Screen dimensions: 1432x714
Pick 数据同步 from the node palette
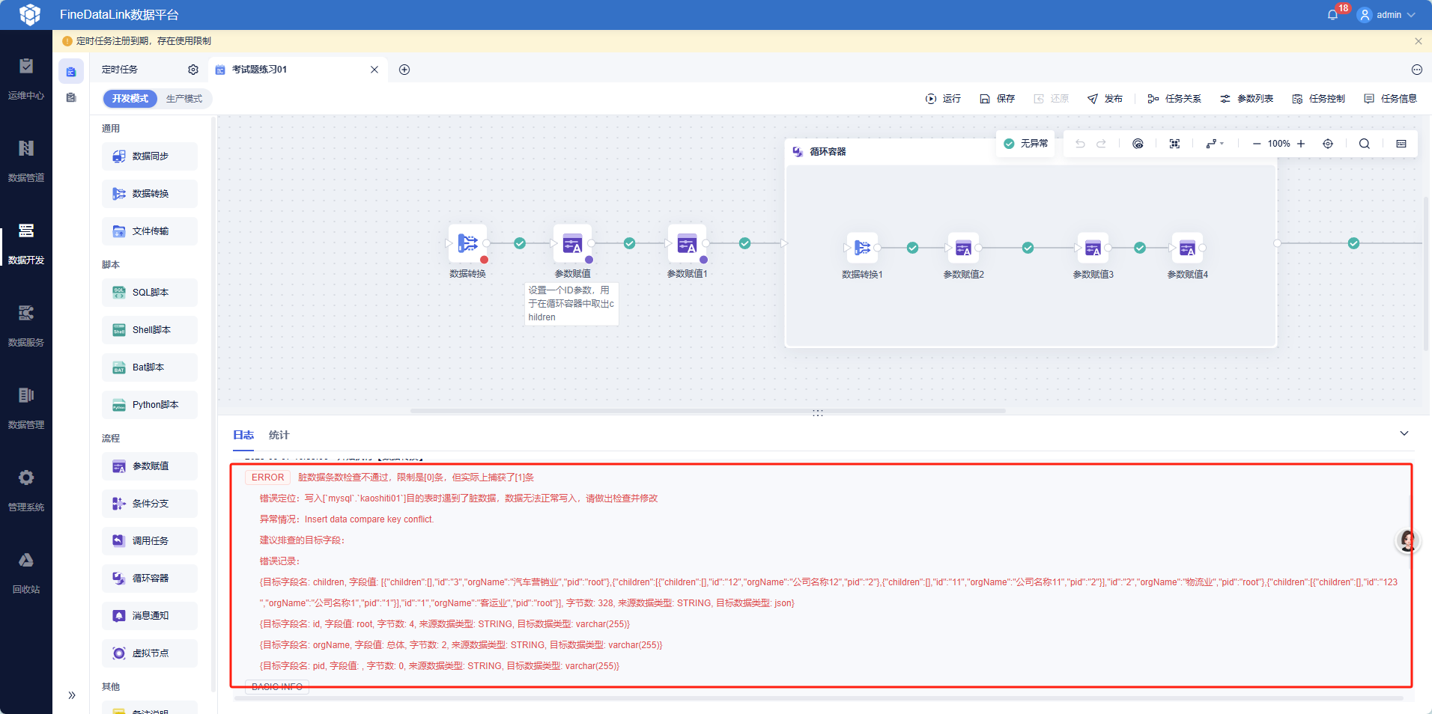pos(150,156)
